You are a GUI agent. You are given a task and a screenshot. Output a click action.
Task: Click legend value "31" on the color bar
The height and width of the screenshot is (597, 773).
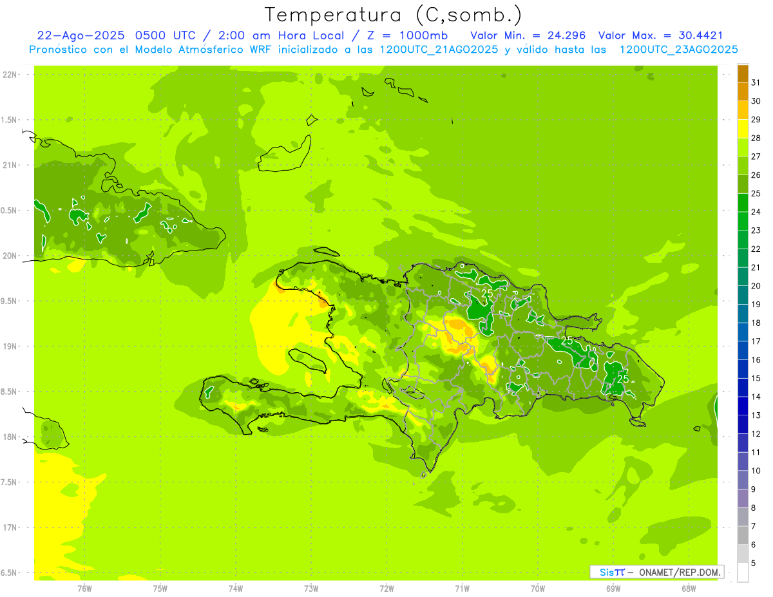756,82
